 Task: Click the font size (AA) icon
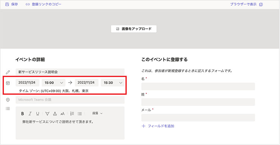[x=63, y=113]
